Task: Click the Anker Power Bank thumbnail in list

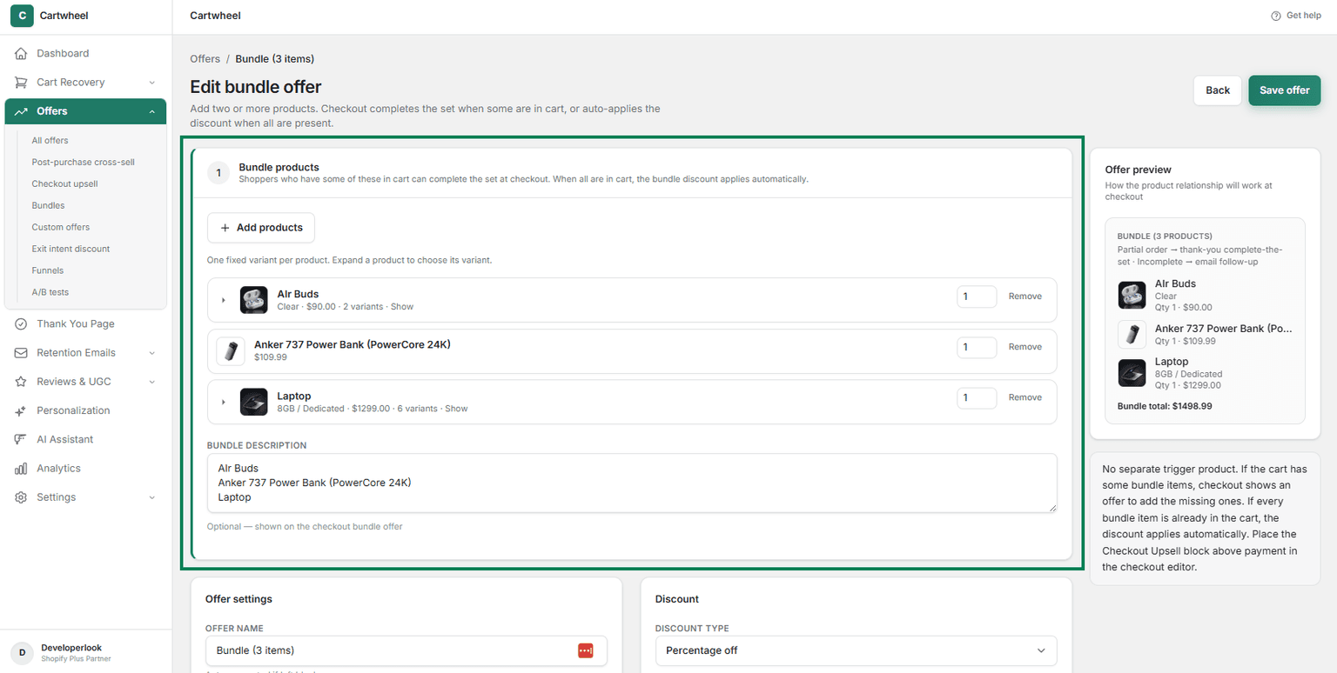Action: pos(231,350)
